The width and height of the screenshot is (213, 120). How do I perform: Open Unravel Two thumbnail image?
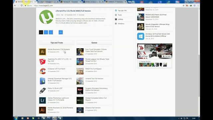coord(80,81)
